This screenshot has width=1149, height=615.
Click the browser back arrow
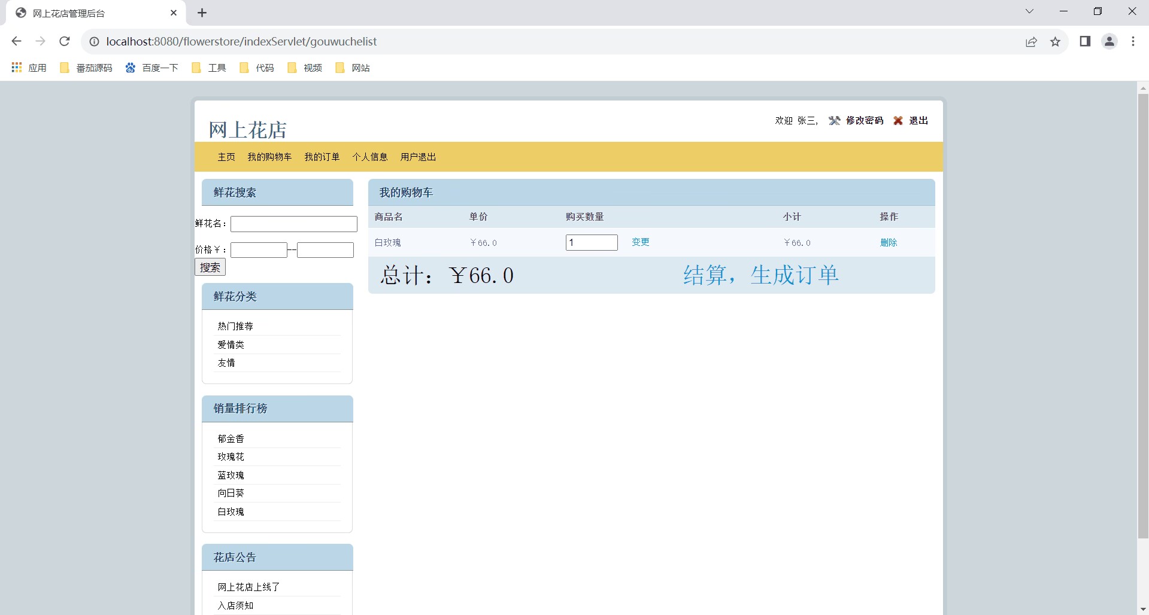click(17, 41)
